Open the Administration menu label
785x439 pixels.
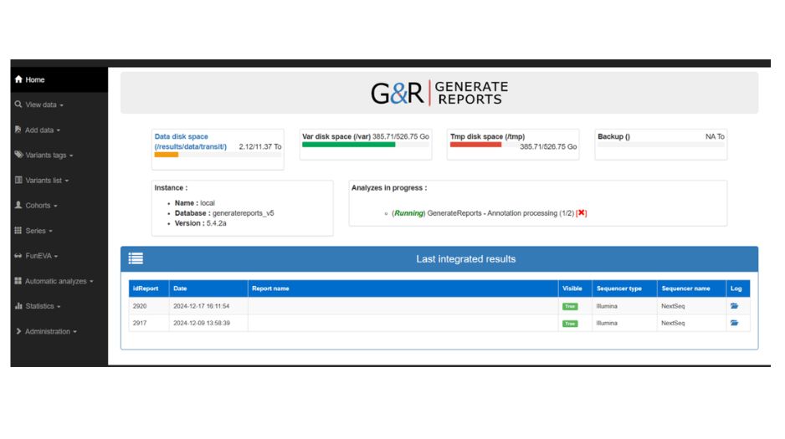[x=48, y=331]
